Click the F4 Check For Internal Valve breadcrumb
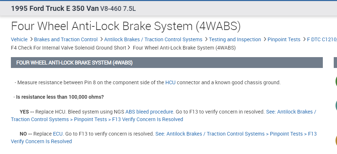 point(68,47)
